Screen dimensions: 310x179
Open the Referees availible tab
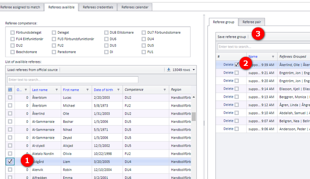(61, 7)
